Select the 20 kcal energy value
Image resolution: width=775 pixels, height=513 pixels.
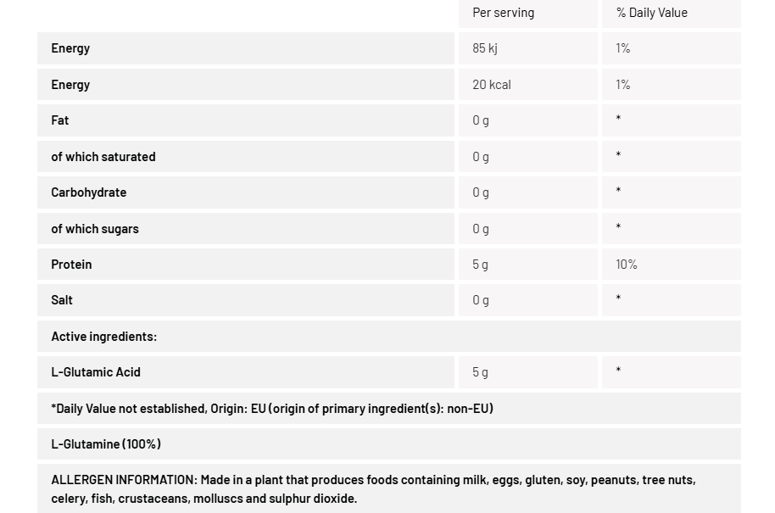[x=491, y=85]
